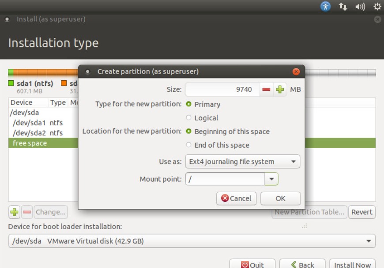
Task: Add a new partition with the plus button
Action: click(14, 212)
